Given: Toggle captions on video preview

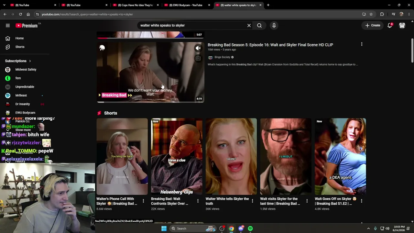Looking at the screenshot, I should (x=198, y=58).
